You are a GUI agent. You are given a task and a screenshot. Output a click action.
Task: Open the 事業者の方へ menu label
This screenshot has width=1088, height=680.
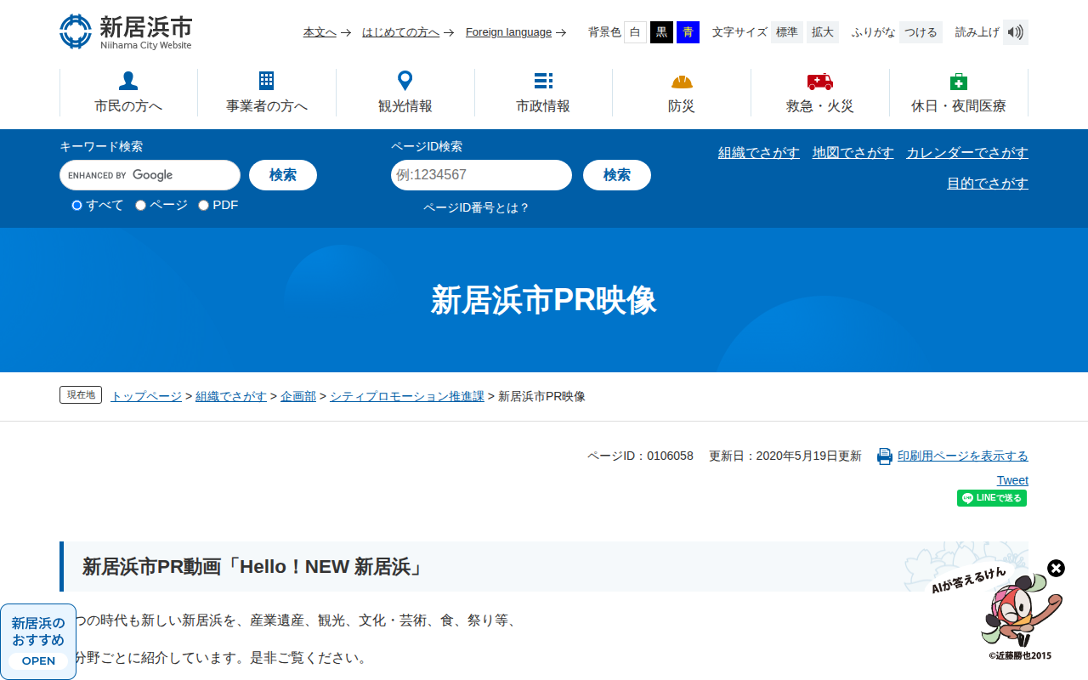pyautogui.click(x=267, y=106)
